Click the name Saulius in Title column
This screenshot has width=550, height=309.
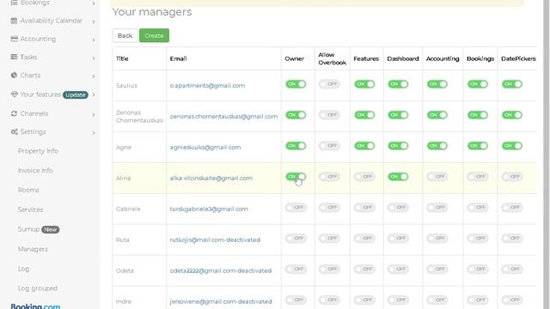126,86
